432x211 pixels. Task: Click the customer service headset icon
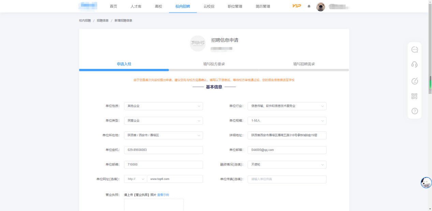pyautogui.click(x=414, y=65)
